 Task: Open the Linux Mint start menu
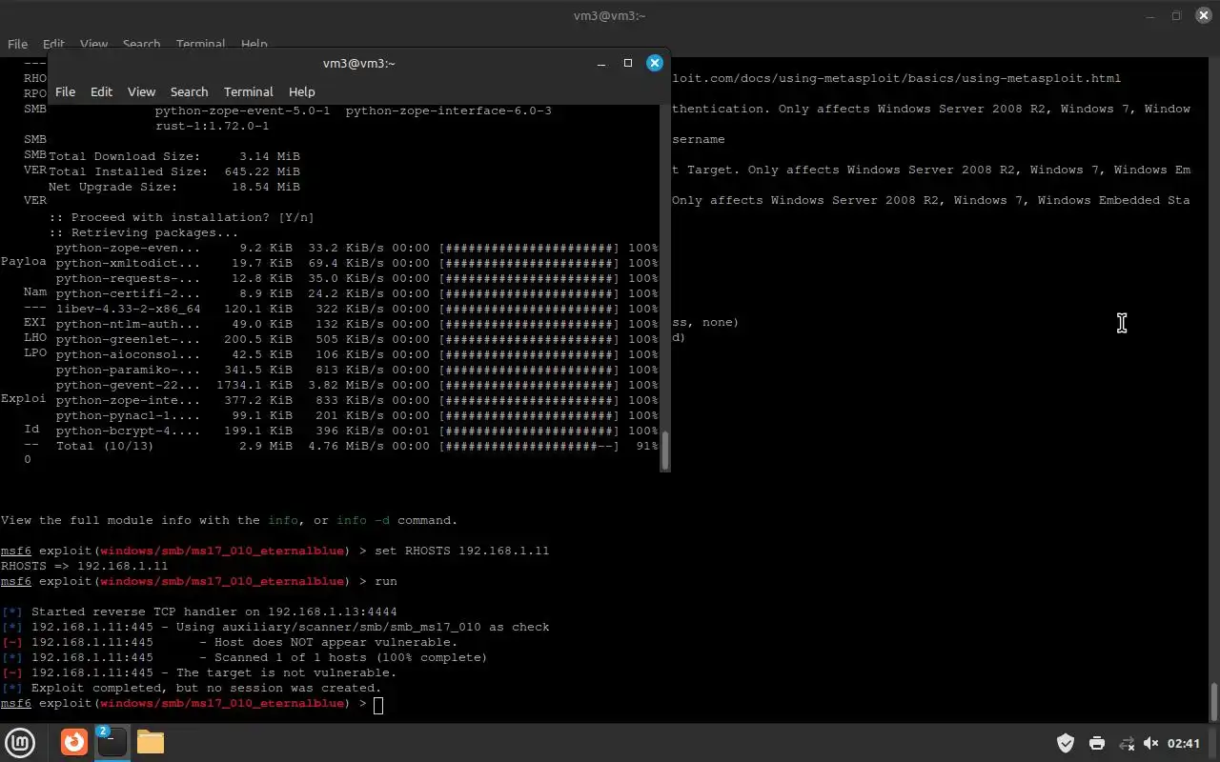tap(20, 742)
